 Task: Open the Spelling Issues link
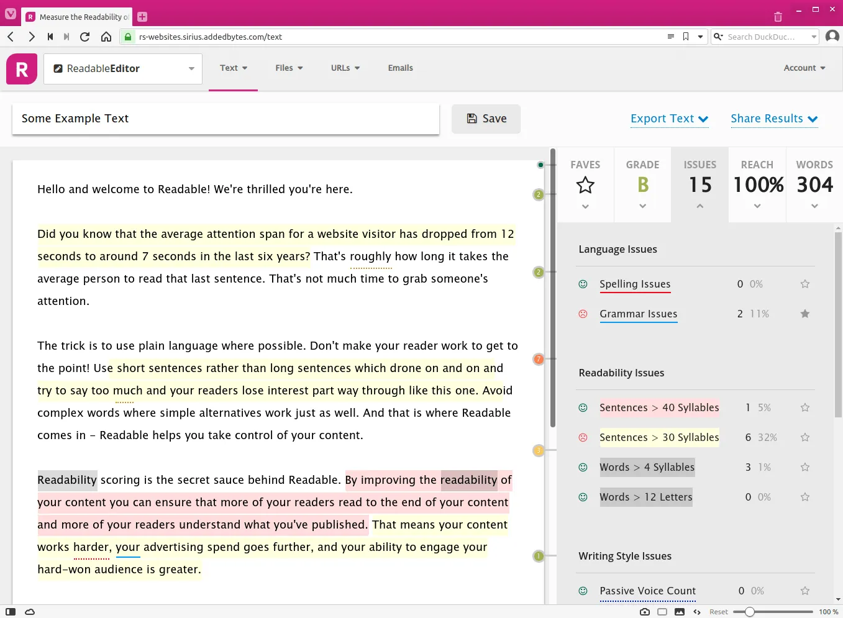(x=635, y=284)
